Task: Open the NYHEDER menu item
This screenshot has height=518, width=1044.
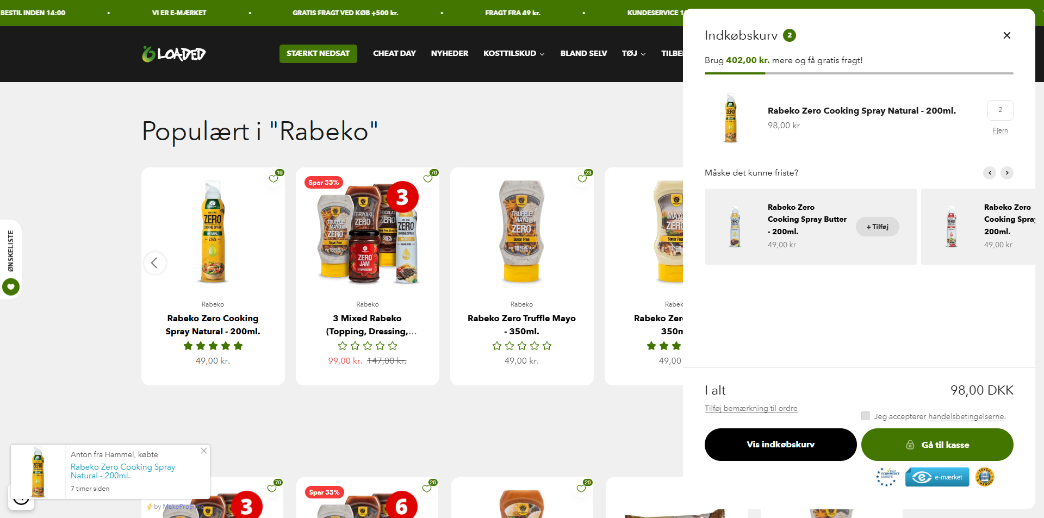Action: (450, 53)
